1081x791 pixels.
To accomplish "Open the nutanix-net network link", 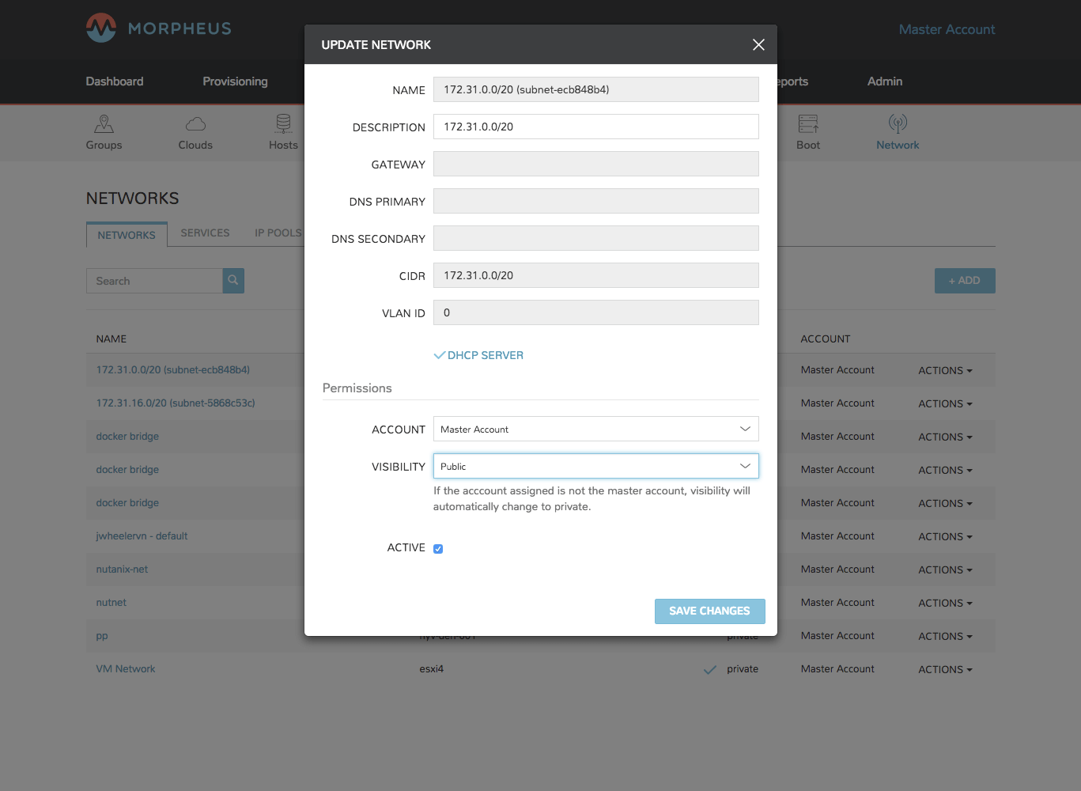I will pyautogui.click(x=122, y=570).
